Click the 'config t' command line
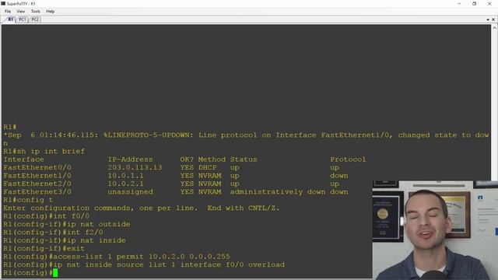Viewport: 498px width, 280px height. (x=28, y=200)
